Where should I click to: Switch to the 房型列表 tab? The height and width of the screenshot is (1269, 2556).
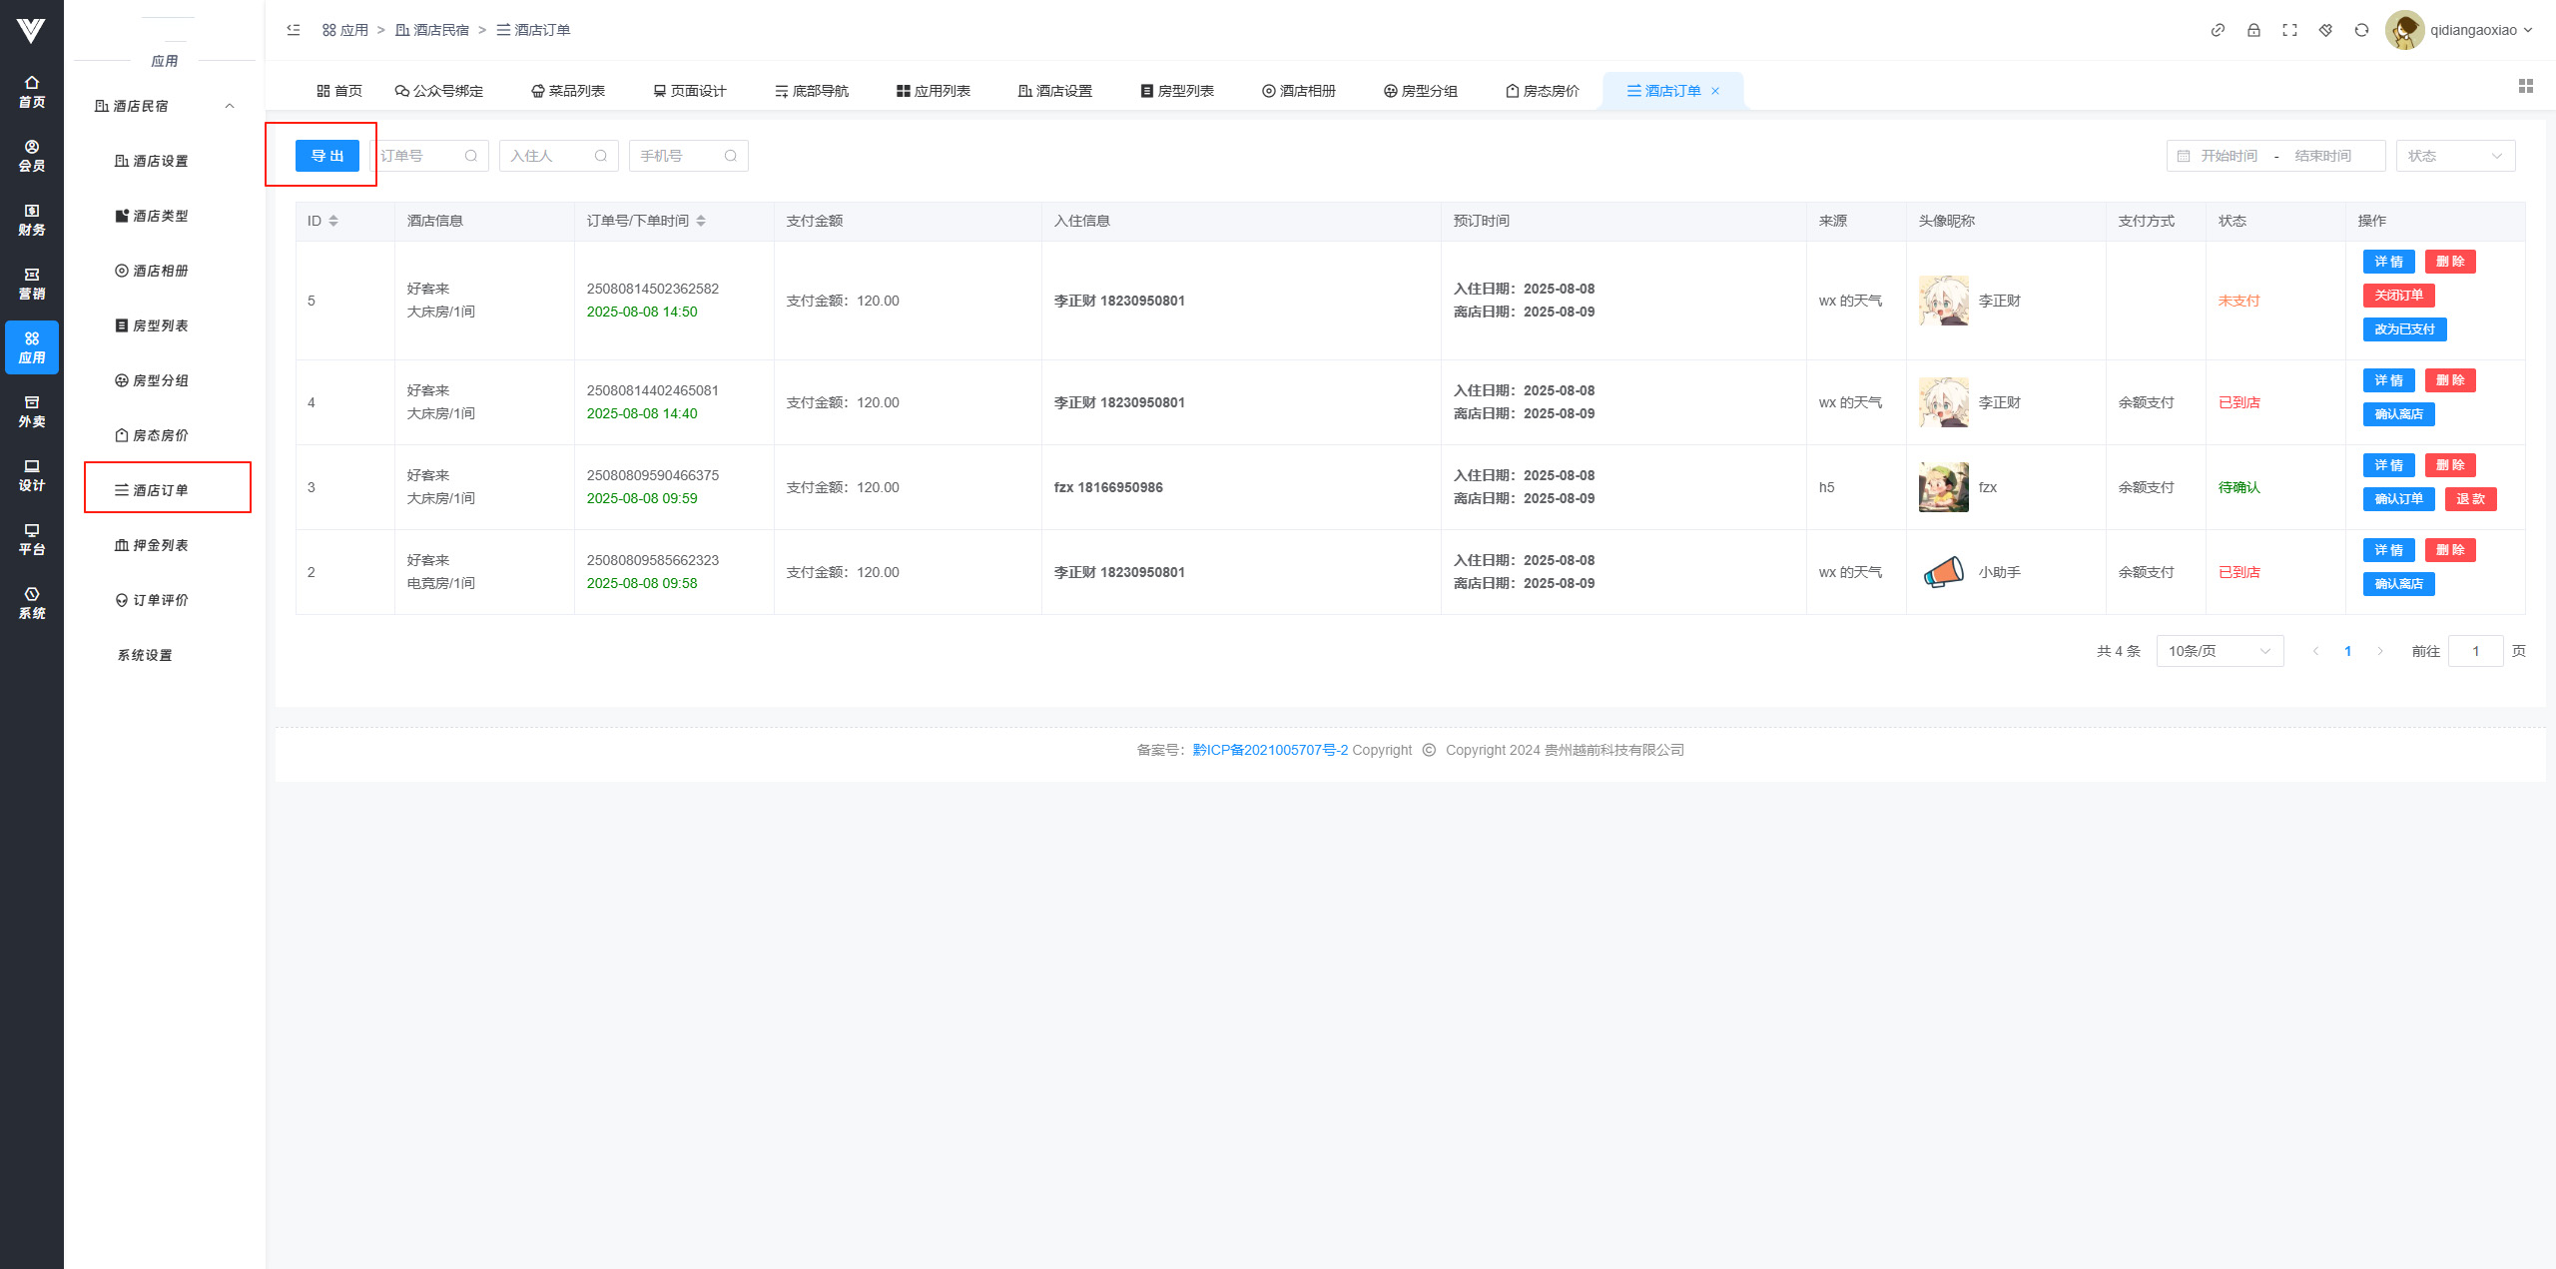point(1177,91)
